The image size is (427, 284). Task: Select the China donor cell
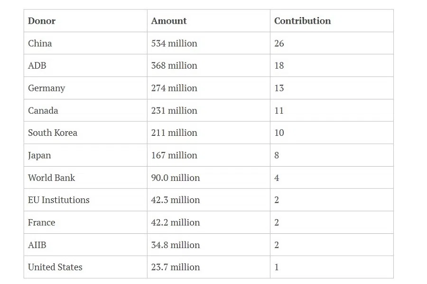point(40,43)
